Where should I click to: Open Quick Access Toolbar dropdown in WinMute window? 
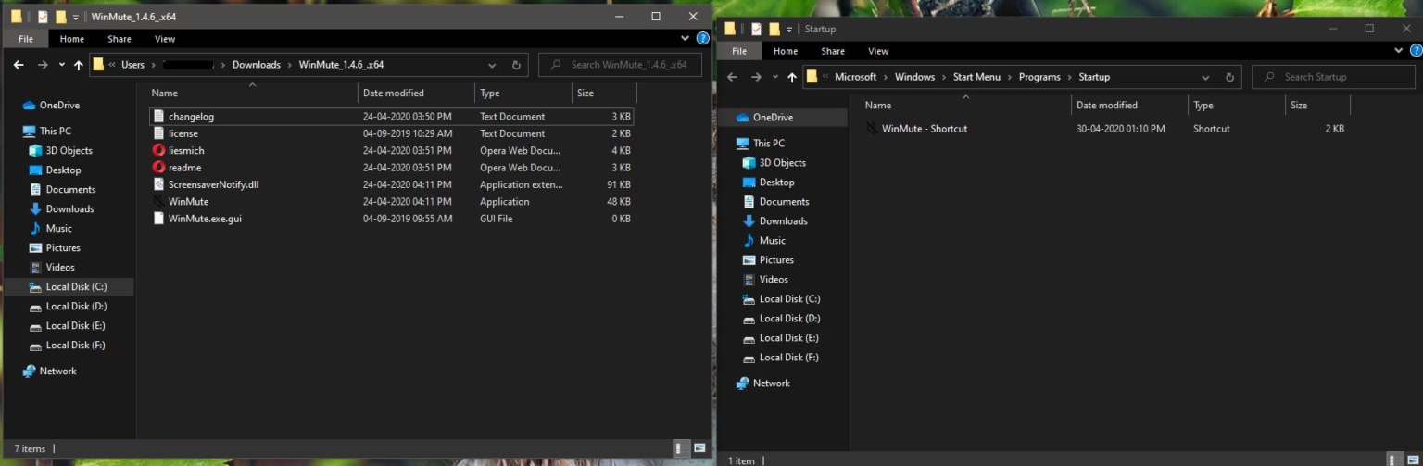[x=76, y=17]
